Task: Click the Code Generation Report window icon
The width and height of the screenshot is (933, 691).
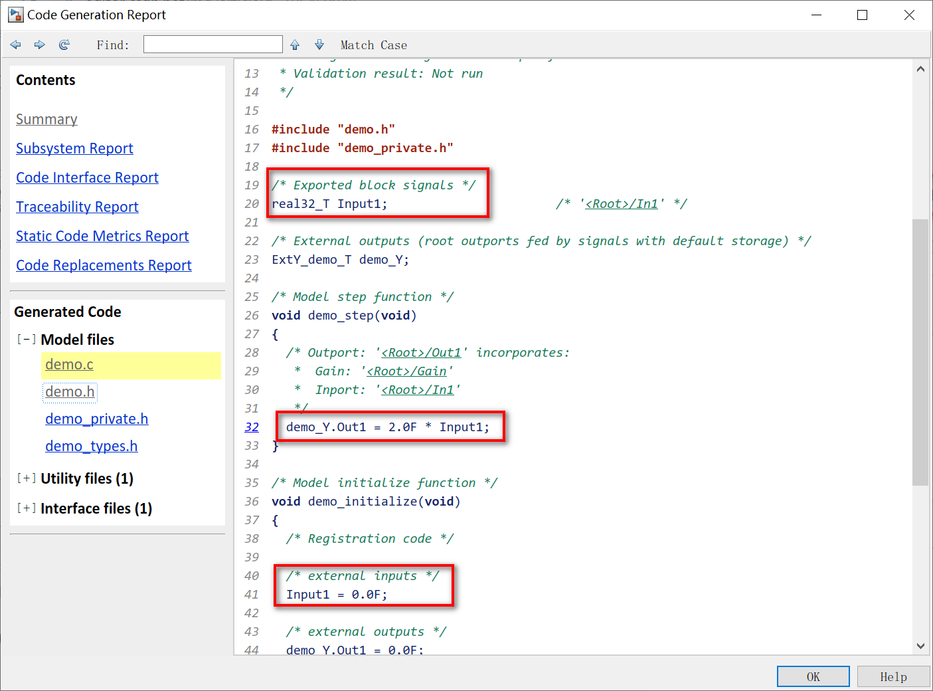Action: click(x=16, y=15)
